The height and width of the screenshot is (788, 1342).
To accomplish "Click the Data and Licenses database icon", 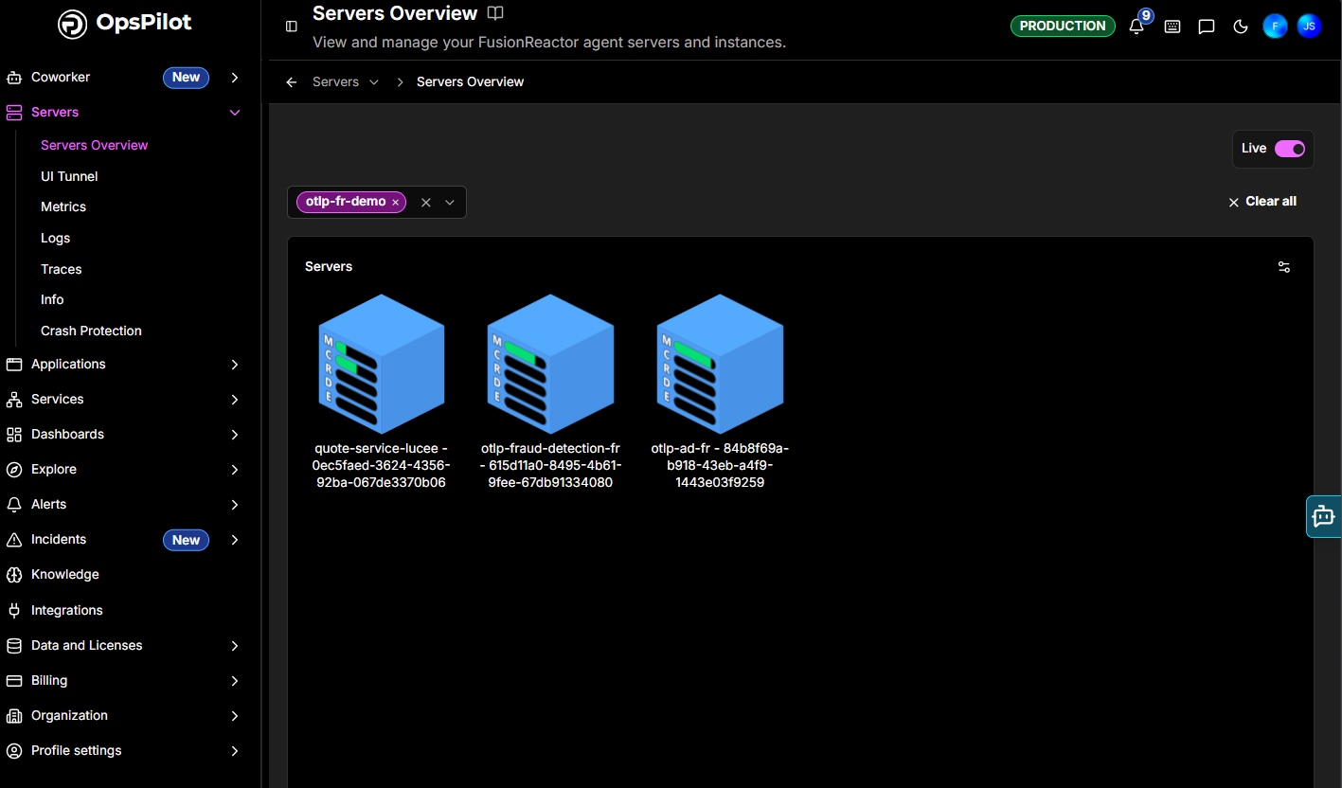I will pos(14,646).
